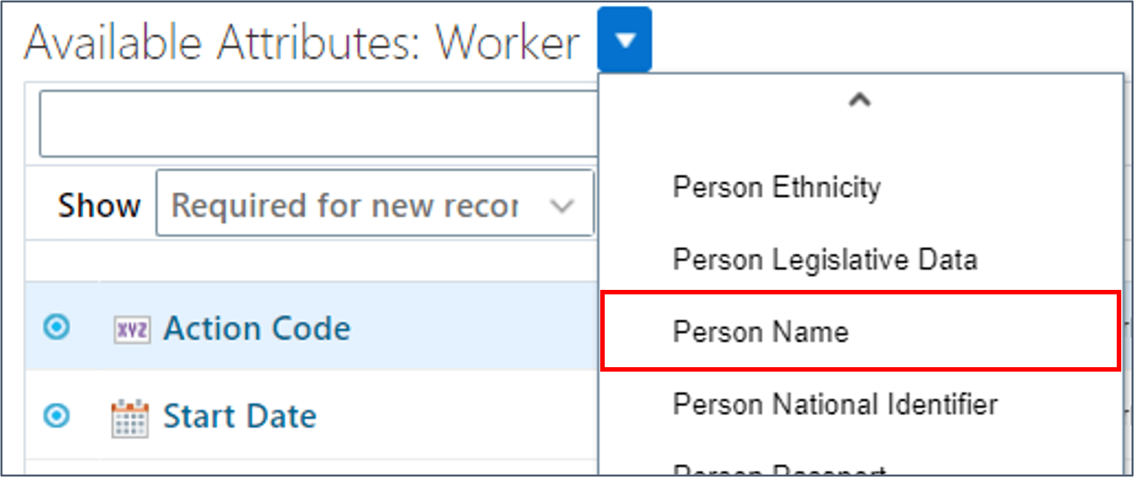Click the calendar icon beside Start Date
The height and width of the screenshot is (477, 1134).
click(x=130, y=416)
